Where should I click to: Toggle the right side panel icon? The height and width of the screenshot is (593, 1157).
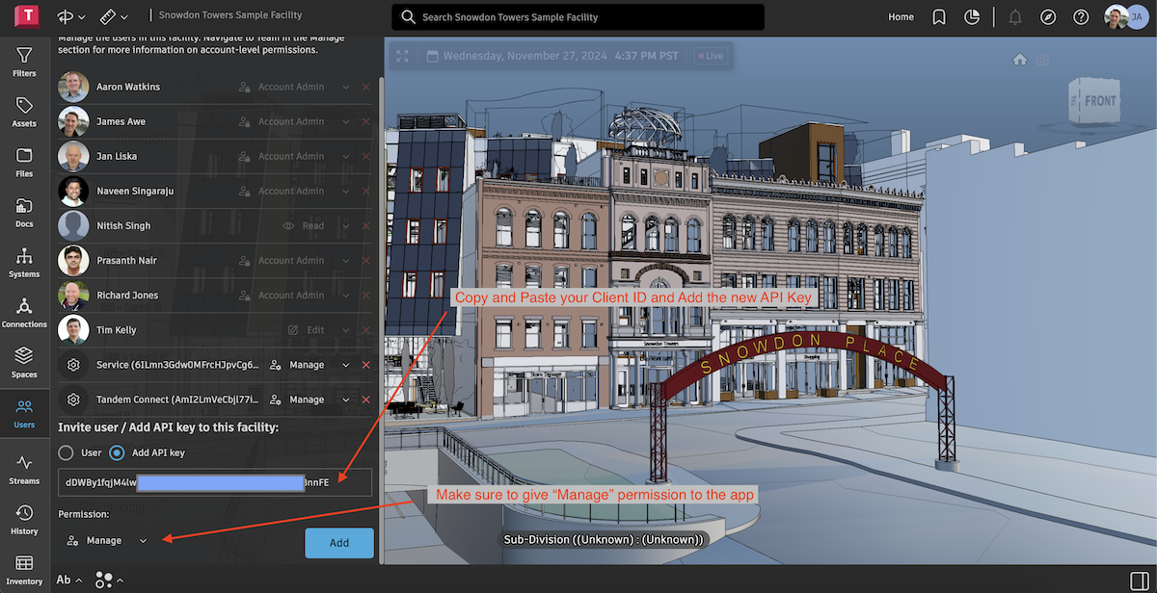tap(1139, 580)
